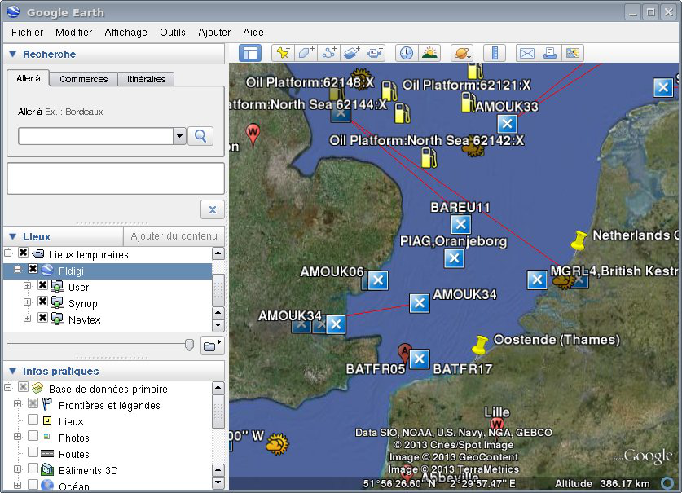Open the folder button beside the opacity slider
Viewport: 682px width, 493px height.
(x=212, y=346)
